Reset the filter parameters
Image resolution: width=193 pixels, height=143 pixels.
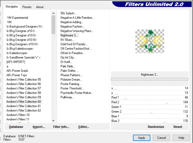coord(178,127)
